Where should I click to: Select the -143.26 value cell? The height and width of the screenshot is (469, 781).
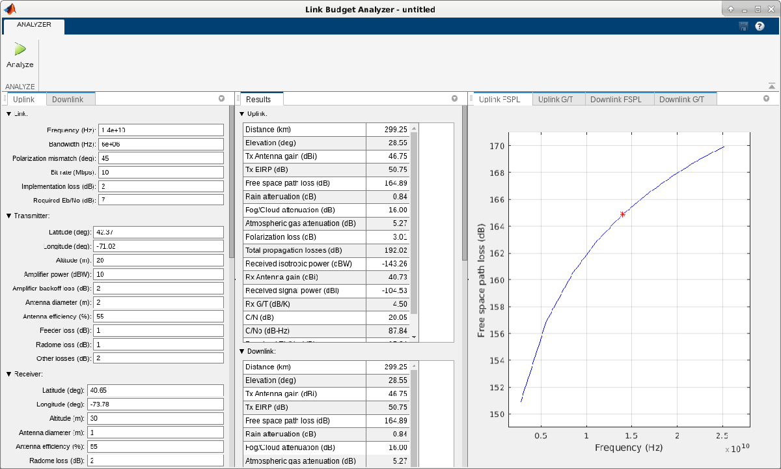(389, 264)
